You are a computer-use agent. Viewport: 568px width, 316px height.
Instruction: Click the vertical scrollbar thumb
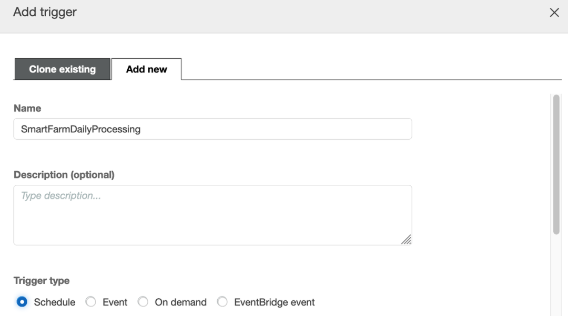[x=556, y=164]
